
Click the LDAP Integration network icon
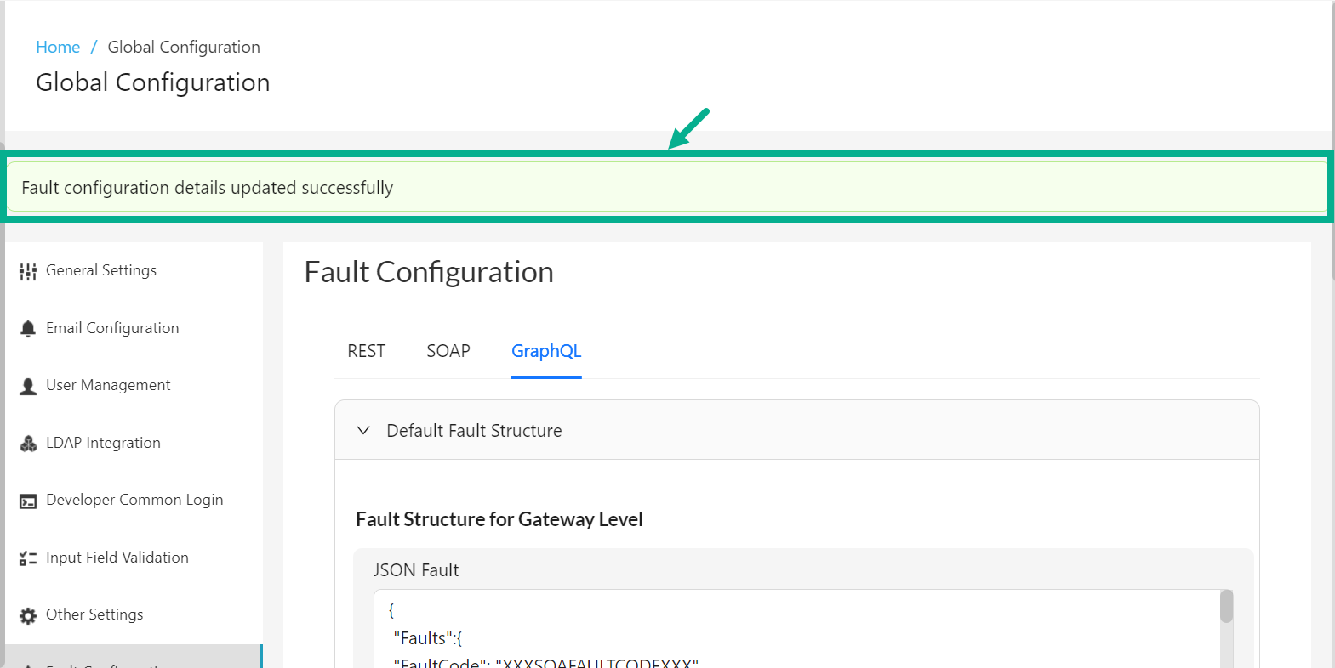click(x=28, y=443)
